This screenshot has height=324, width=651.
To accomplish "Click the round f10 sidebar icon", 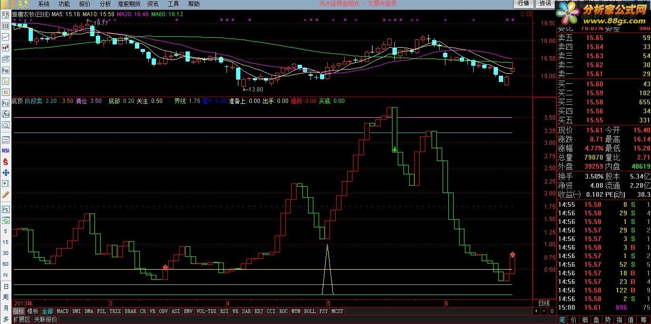I will pos(6,114).
